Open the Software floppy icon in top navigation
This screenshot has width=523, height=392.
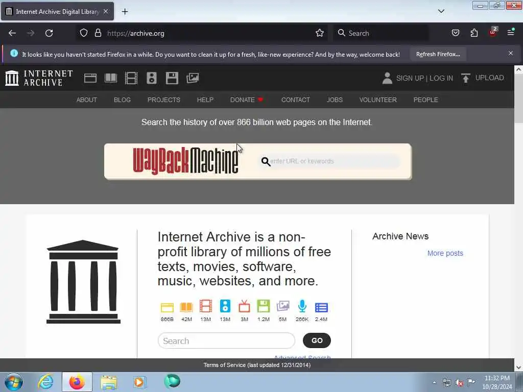coord(172,78)
